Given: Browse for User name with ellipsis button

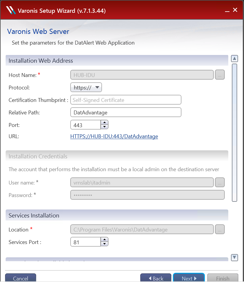Looking at the screenshot, I should tap(220, 182).
